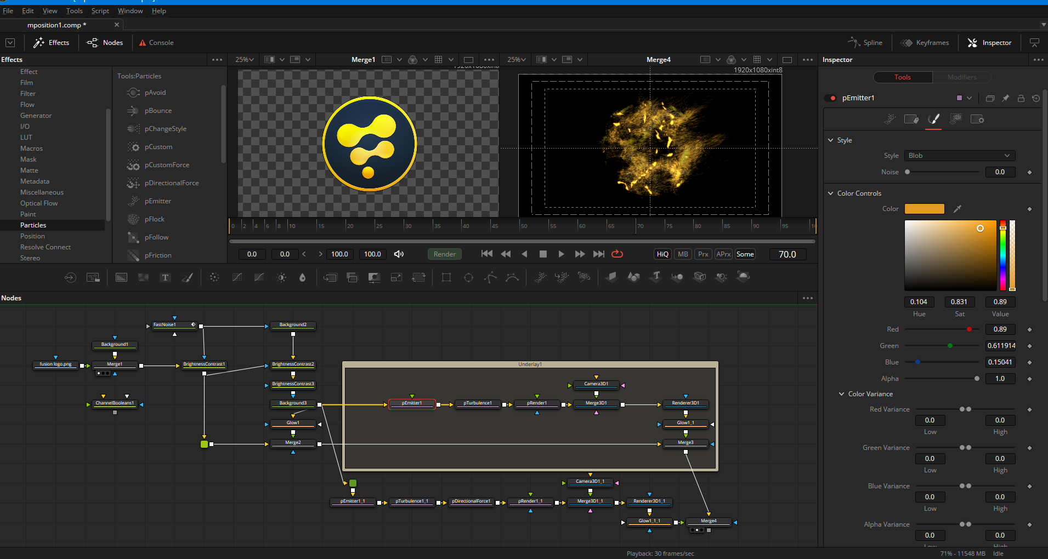The height and width of the screenshot is (559, 1048).
Task: Open the Script menu
Action: click(100, 11)
